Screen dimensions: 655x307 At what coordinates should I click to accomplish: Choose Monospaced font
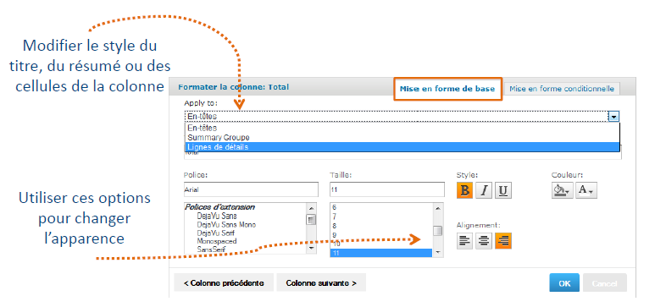tap(216, 241)
